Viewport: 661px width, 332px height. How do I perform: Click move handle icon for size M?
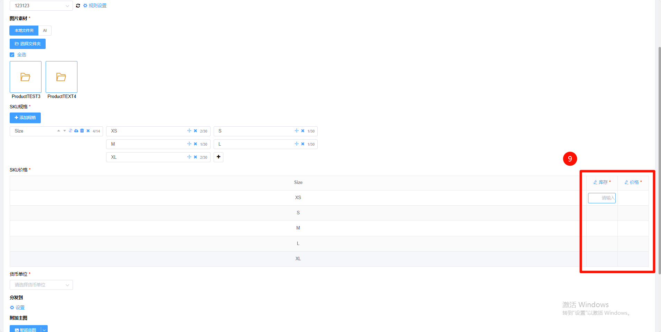[189, 144]
